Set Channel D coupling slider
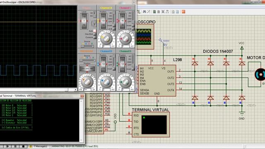 click(x=133, y=61)
